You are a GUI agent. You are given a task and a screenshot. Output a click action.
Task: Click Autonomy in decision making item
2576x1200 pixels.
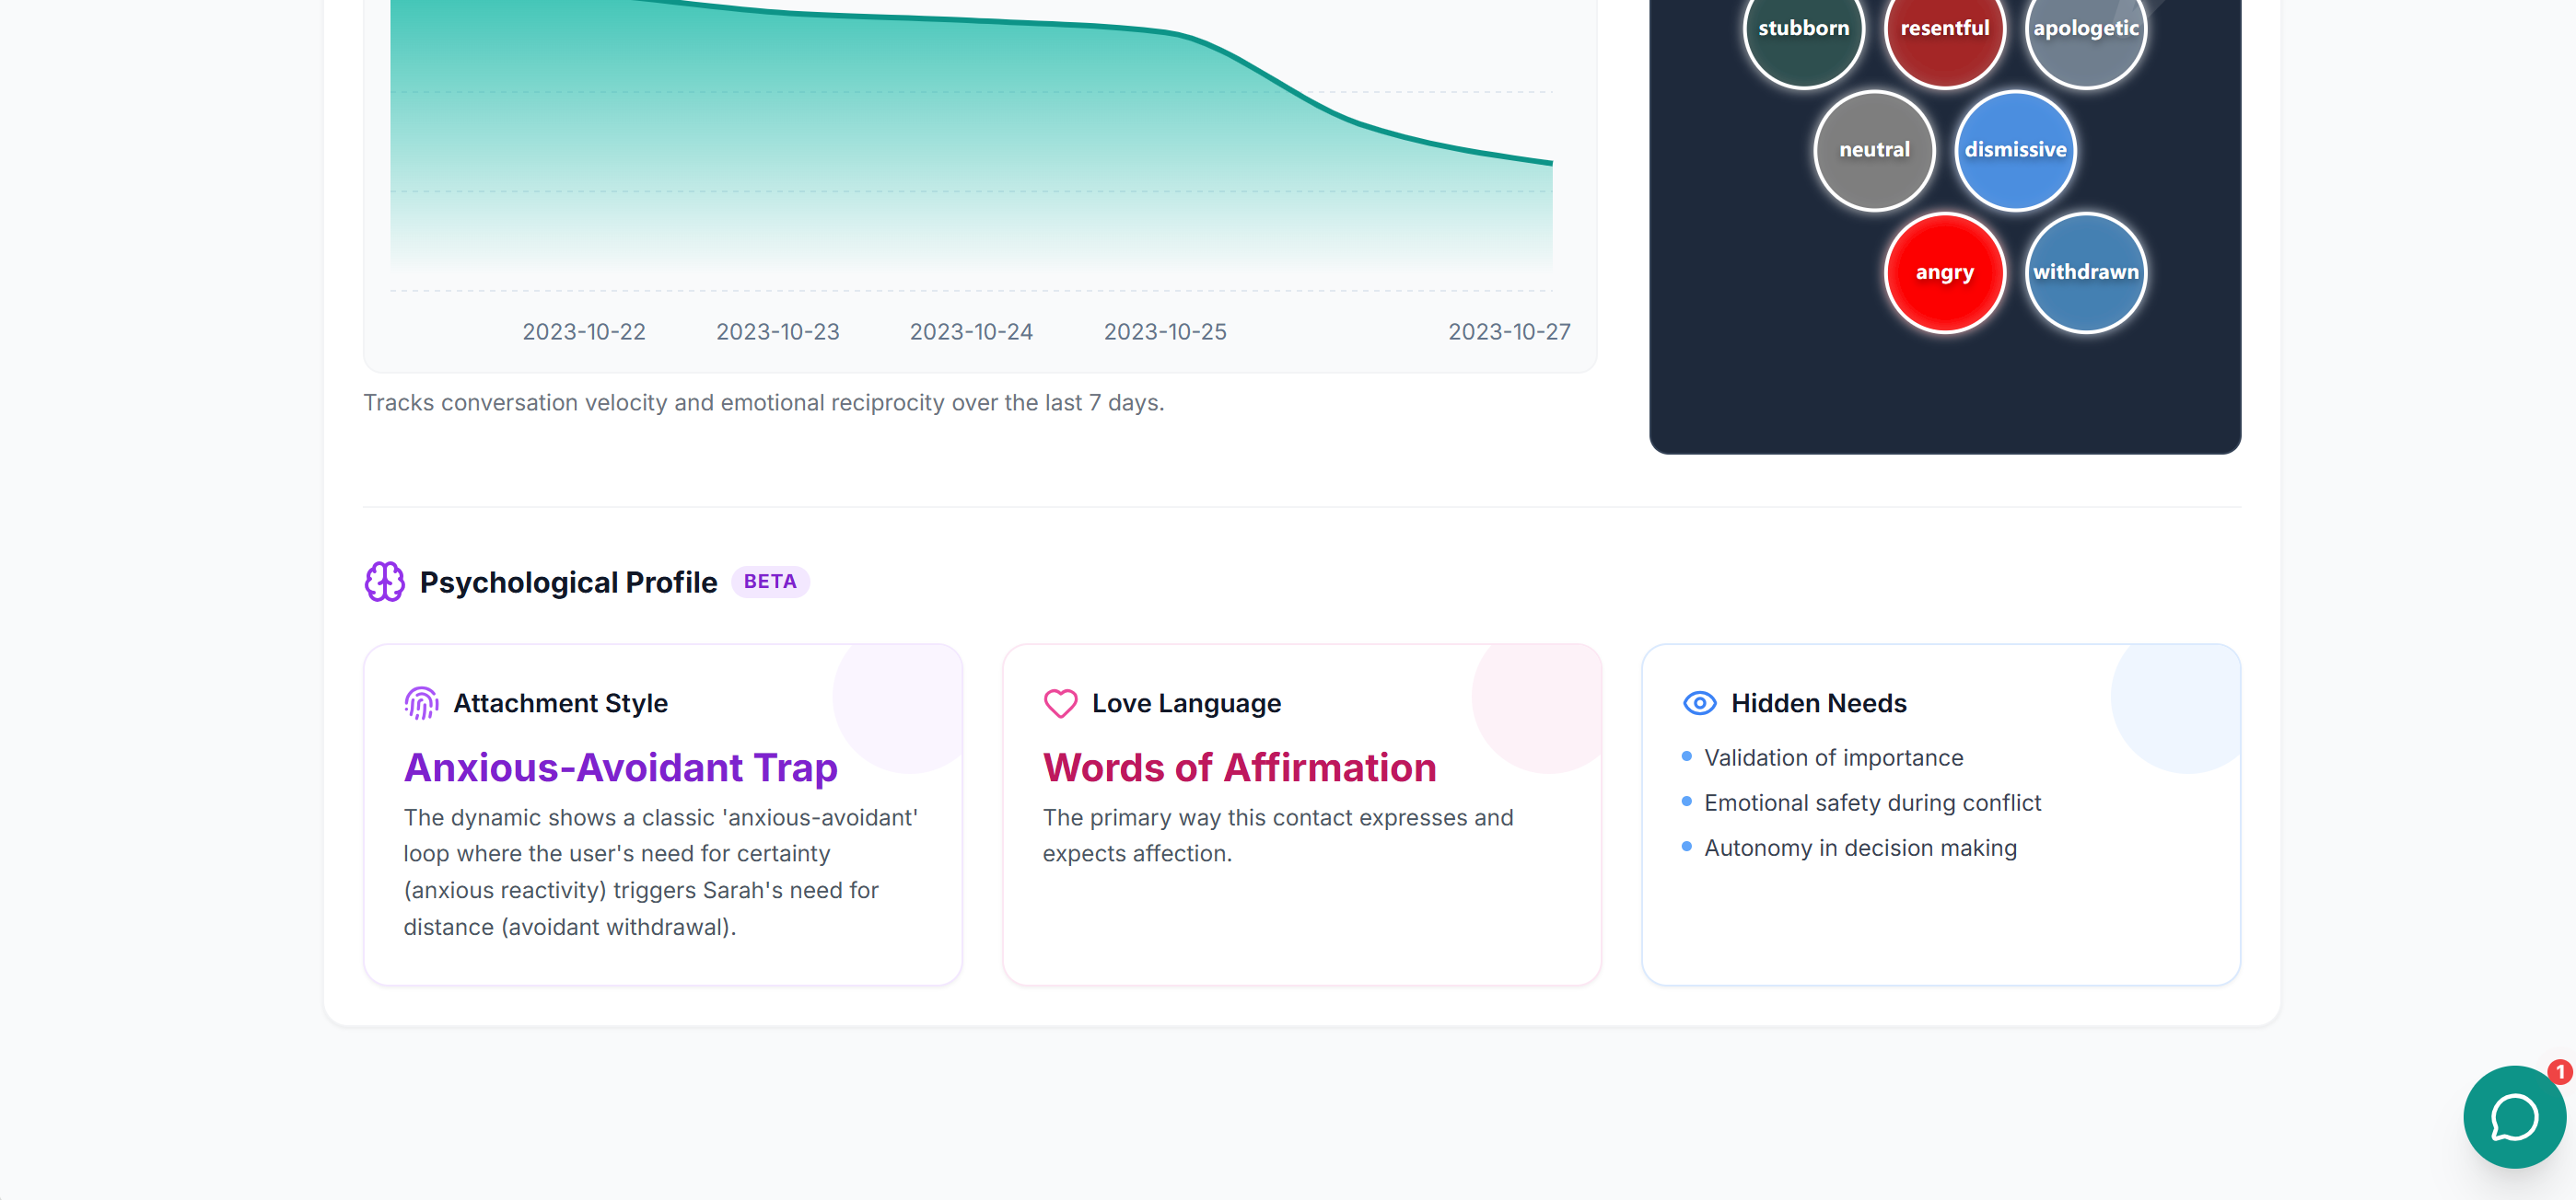point(1860,848)
